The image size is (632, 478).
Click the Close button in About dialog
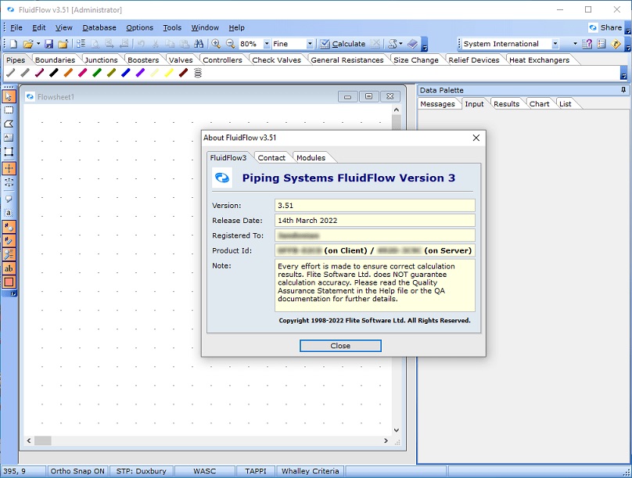coord(340,346)
